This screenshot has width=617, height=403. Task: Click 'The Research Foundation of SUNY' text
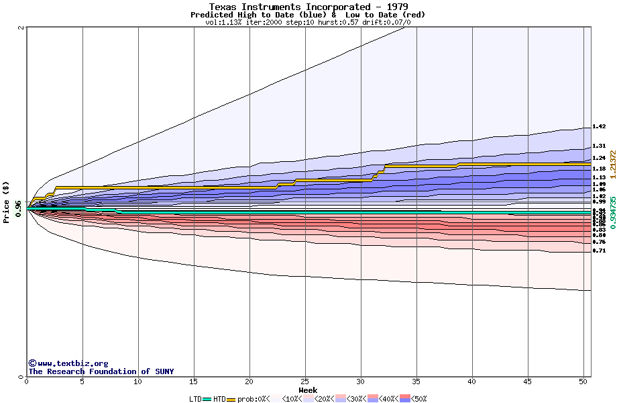(101, 371)
